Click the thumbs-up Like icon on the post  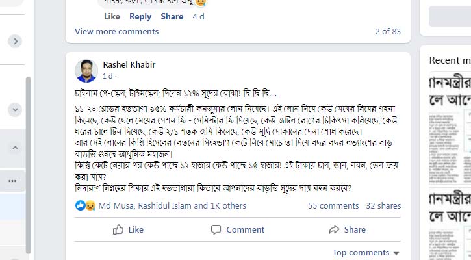(x=119, y=229)
